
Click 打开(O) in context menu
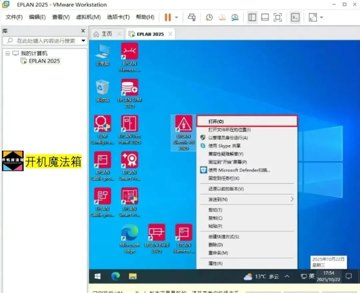point(247,121)
